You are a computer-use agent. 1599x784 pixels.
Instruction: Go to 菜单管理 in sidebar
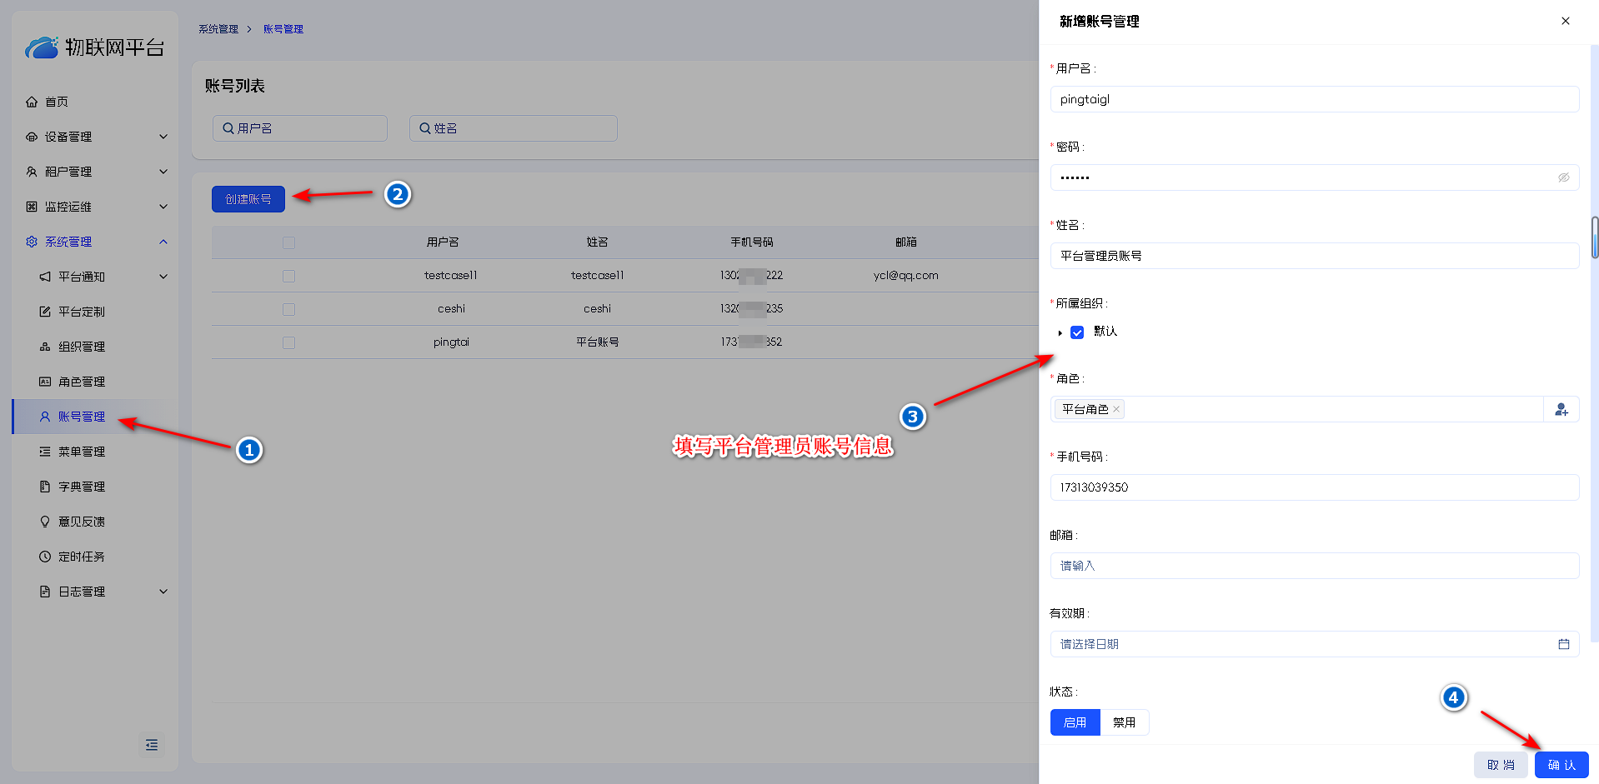(82, 452)
